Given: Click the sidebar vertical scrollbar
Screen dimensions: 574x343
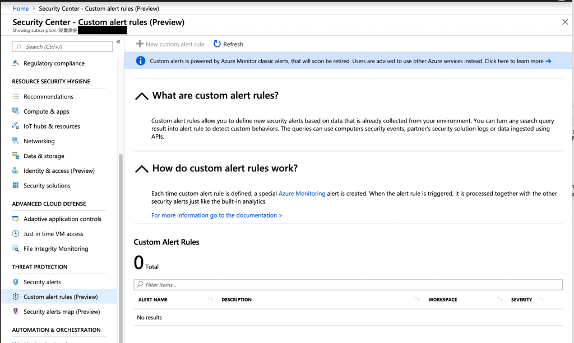Looking at the screenshot, I should pos(121,248).
